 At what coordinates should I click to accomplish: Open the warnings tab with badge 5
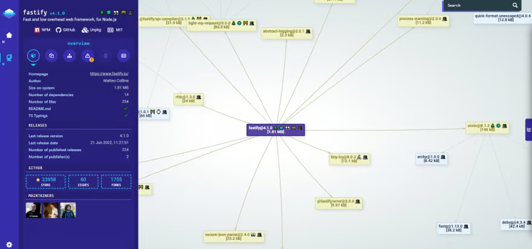tap(88, 56)
